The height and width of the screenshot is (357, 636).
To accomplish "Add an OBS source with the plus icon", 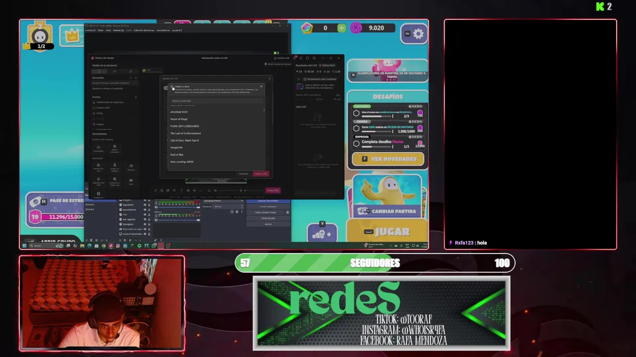I will [120, 240].
